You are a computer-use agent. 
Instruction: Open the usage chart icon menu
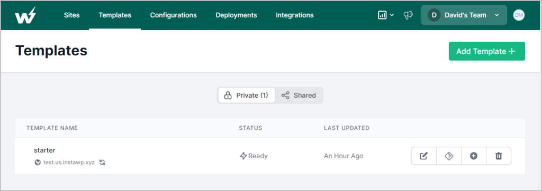(382, 15)
